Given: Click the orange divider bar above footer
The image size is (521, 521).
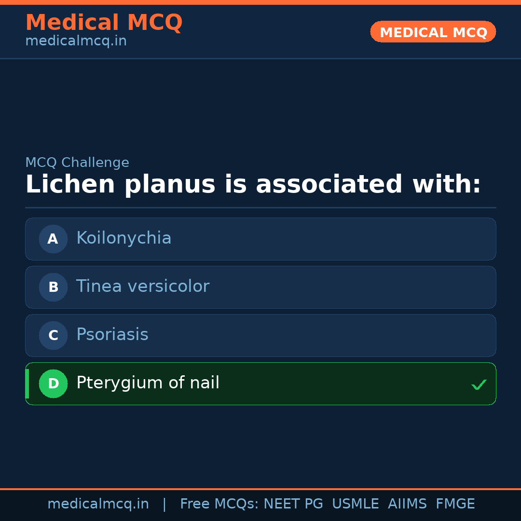Looking at the screenshot, I should tap(260, 488).
